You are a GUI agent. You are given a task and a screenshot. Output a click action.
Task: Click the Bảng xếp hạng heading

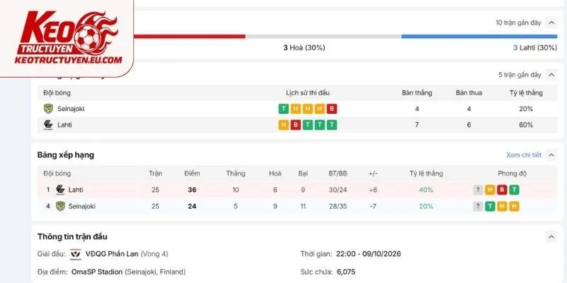pyautogui.click(x=66, y=155)
